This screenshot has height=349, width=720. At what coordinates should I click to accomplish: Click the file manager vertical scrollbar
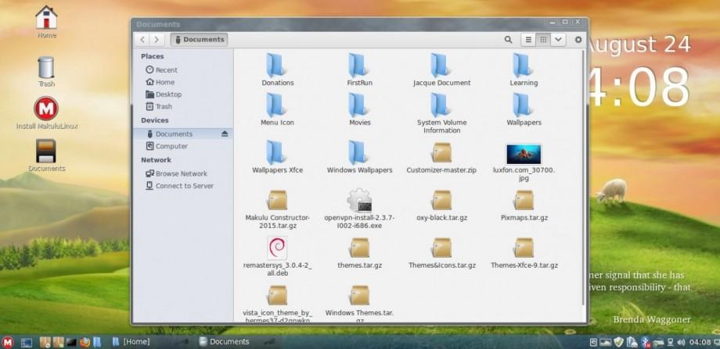584,176
